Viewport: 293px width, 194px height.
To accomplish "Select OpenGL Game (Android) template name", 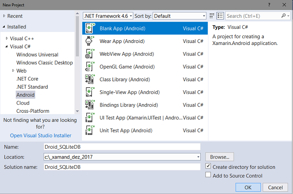I will pos(127,67).
